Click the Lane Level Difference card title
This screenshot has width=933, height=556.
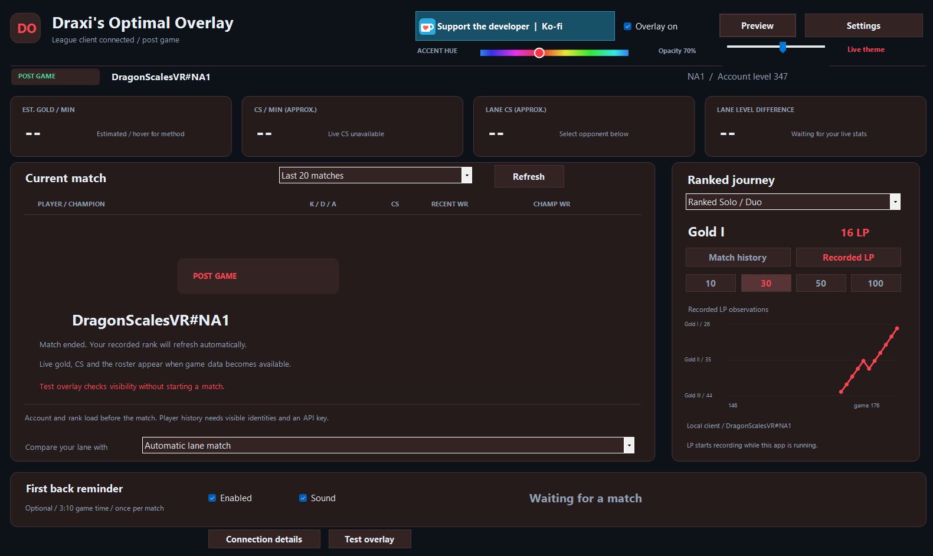point(755,110)
